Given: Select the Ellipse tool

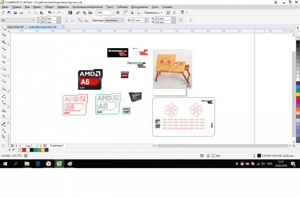Looking at the screenshot, I should (3, 75).
